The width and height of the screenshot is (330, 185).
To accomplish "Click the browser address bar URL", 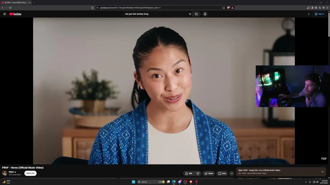I will click(130, 8).
